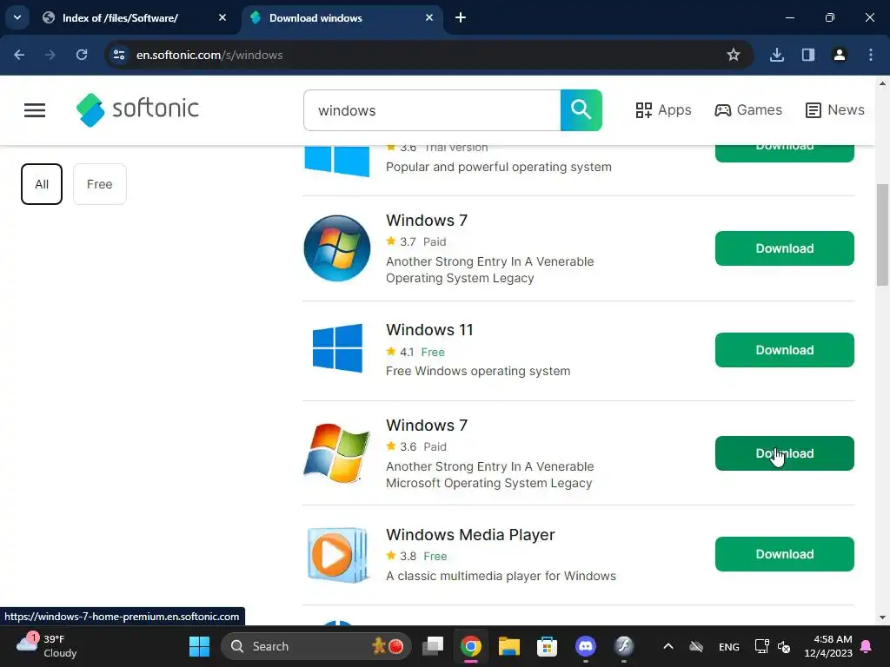This screenshot has height=667, width=890.
Task: Download Windows 7 rated 3.6
Action: [785, 453]
